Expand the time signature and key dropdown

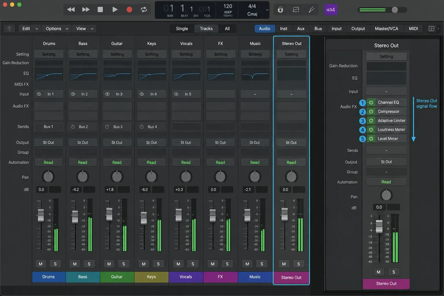267,10
